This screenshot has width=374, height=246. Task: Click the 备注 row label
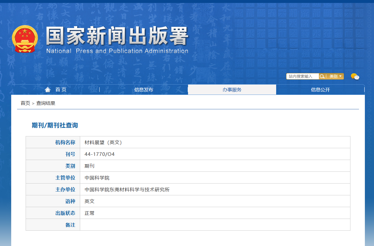pos(70,225)
